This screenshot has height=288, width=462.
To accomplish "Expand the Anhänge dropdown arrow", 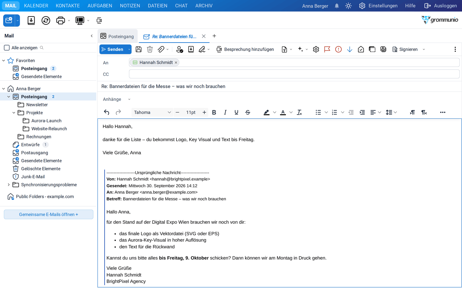I will [x=129, y=99].
